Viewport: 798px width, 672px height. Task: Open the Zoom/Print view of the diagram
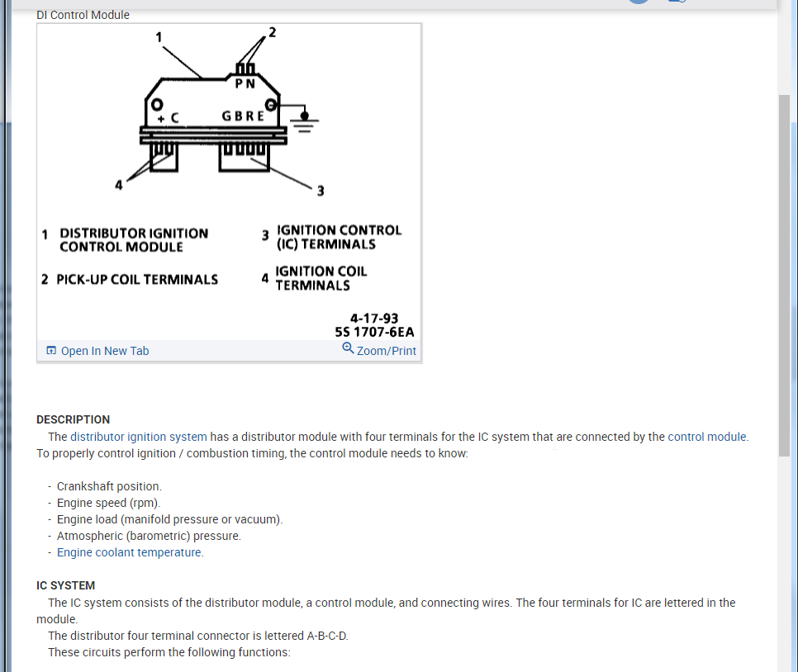point(387,351)
